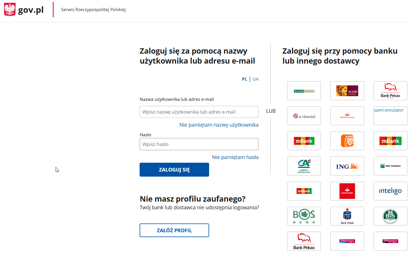Select the Kasa Stefczyka login tile
Screen dimensions: 410x253
tap(304, 91)
